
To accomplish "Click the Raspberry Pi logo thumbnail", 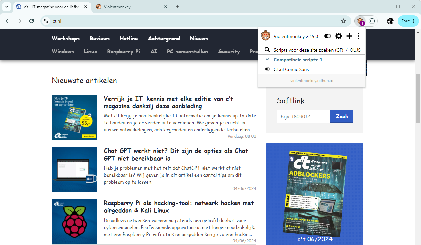I will pos(74,222).
